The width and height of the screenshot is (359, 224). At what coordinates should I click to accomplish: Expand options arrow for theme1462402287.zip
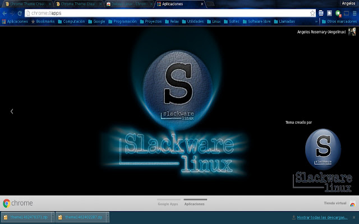[x=108, y=217]
